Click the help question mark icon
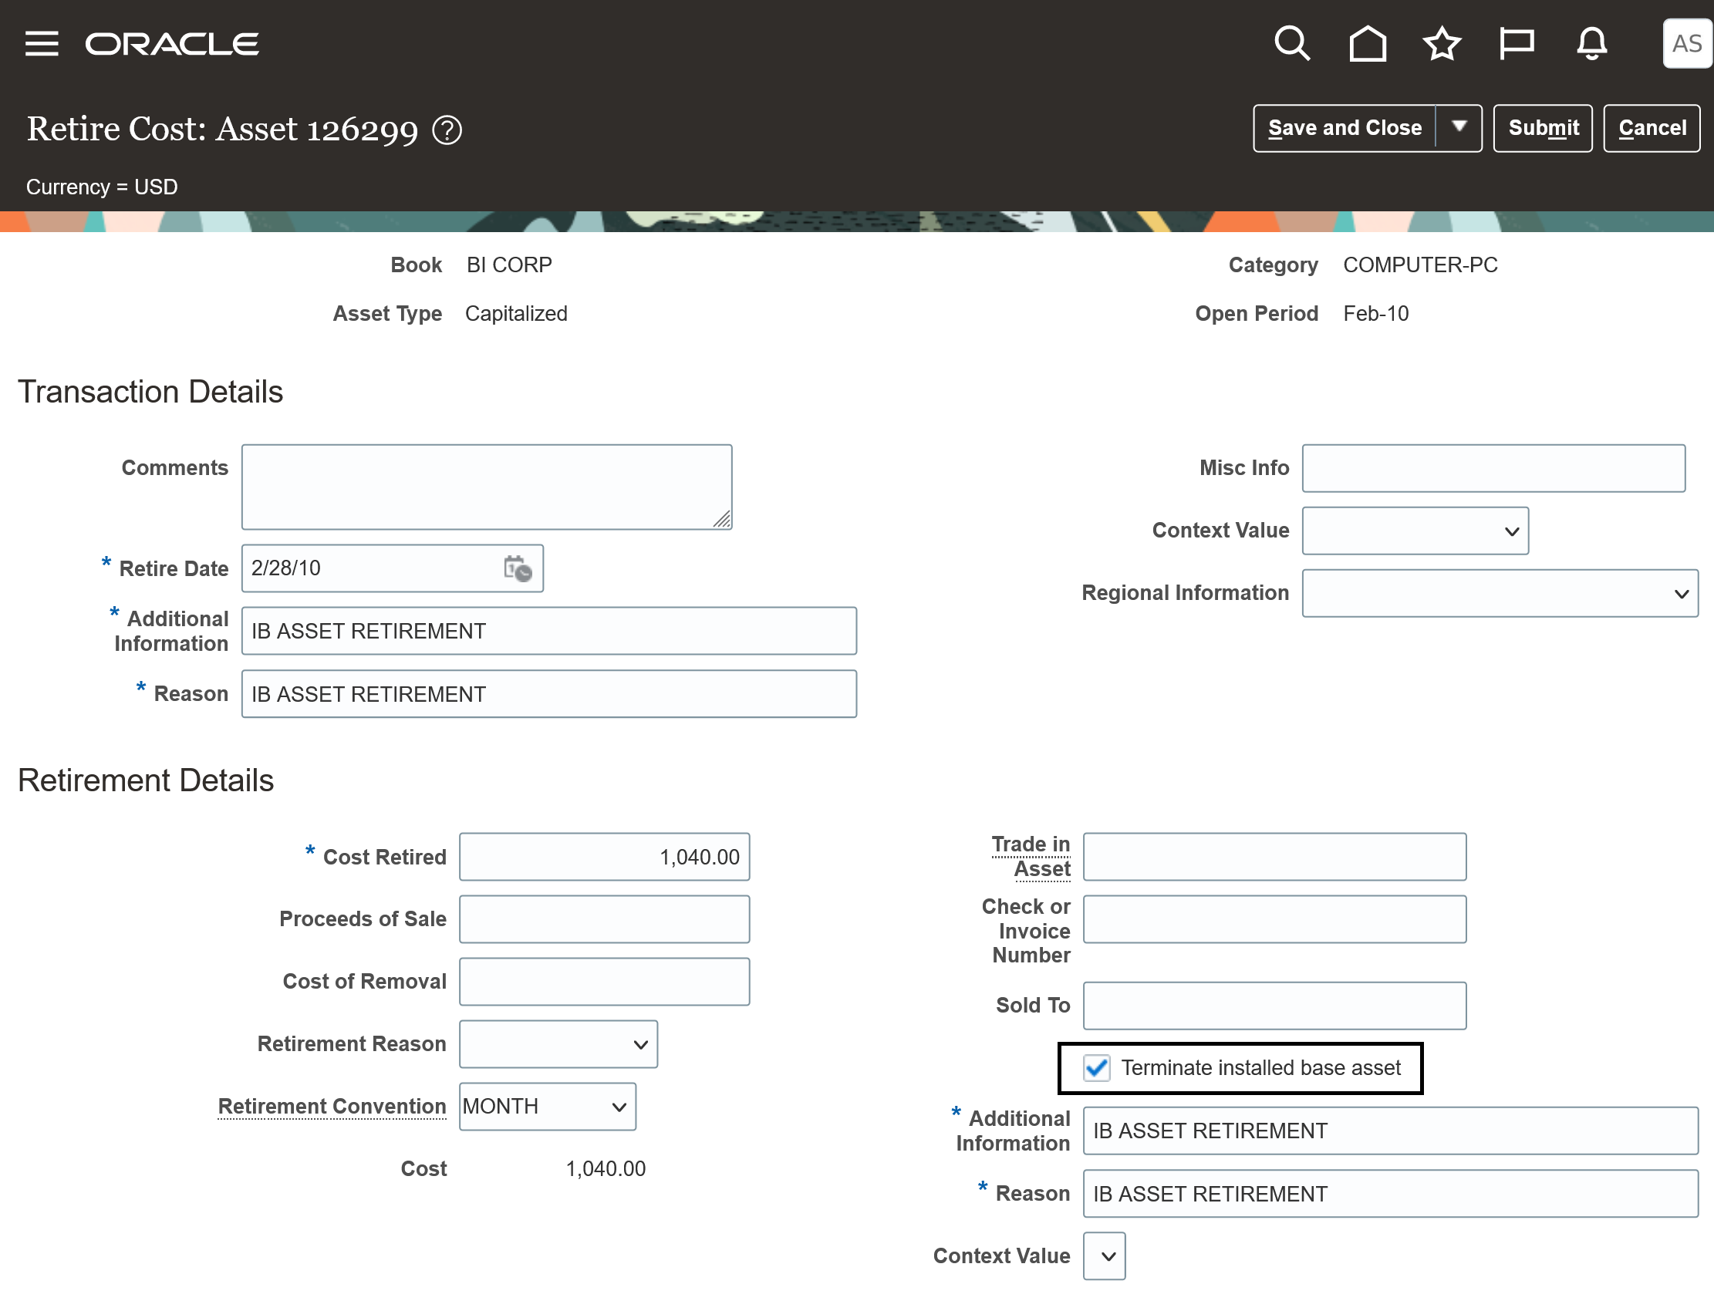 click(x=447, y=130)
